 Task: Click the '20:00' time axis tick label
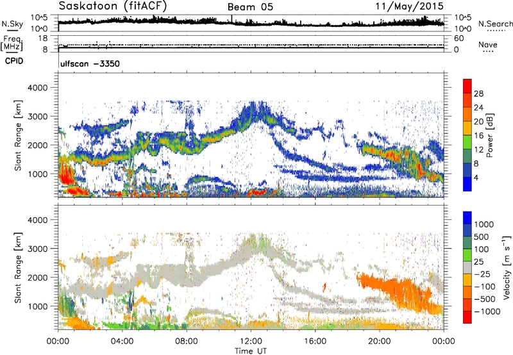pyautogui.click(x=380, y=342)
